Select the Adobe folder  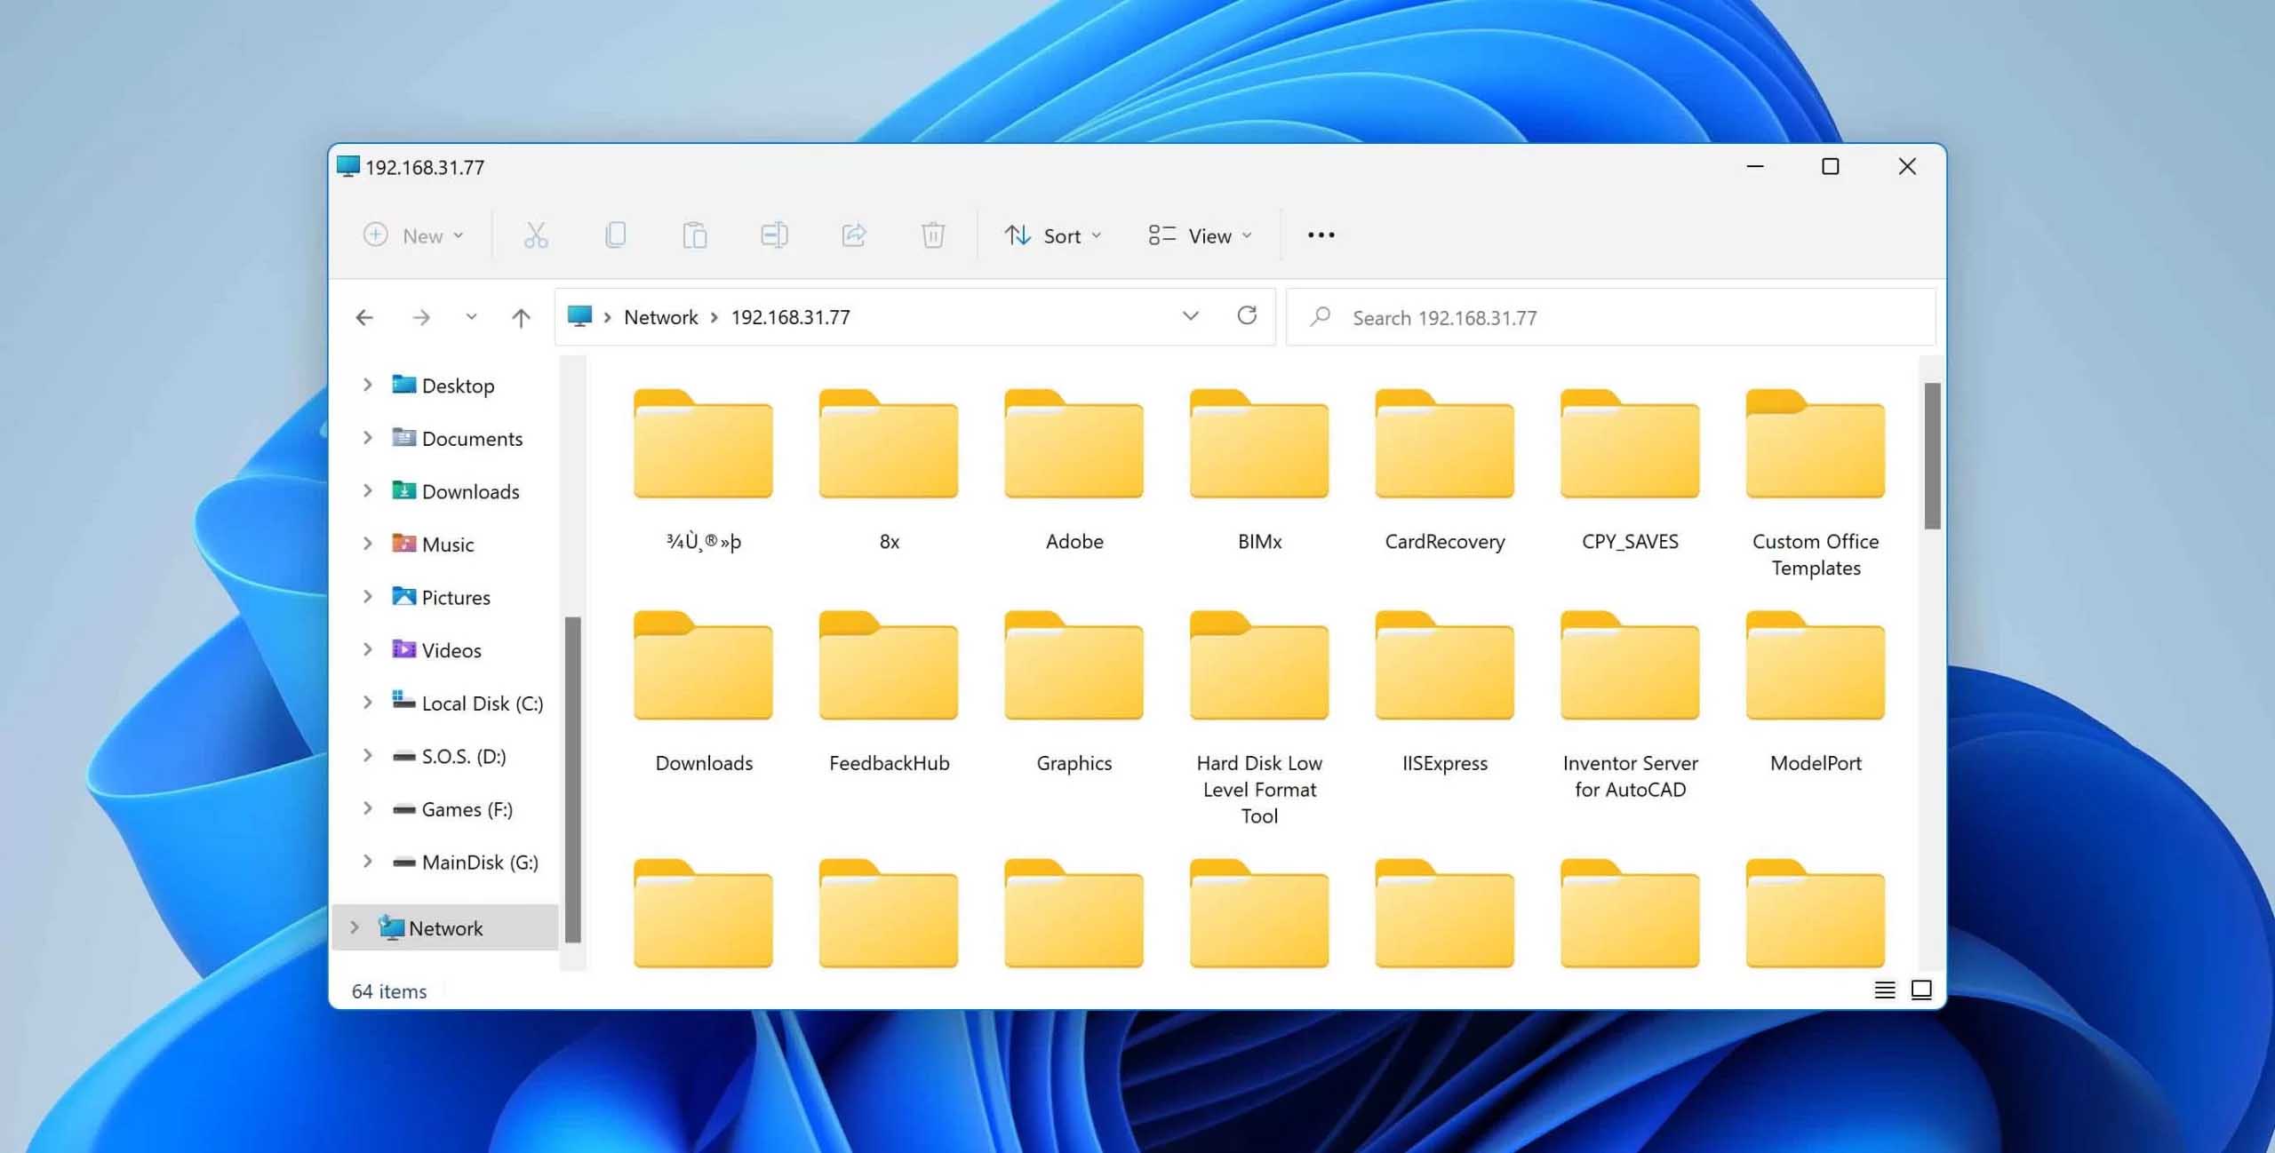pyautogui.click(x=1074, y=471)
